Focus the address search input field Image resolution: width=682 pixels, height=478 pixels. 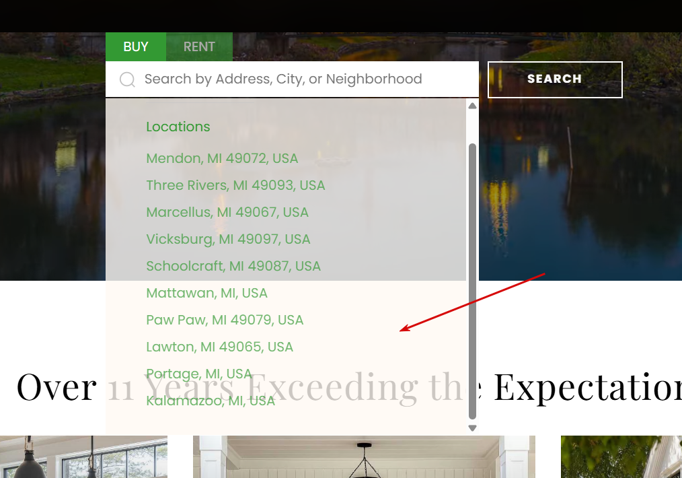click(x=292, y=79)
